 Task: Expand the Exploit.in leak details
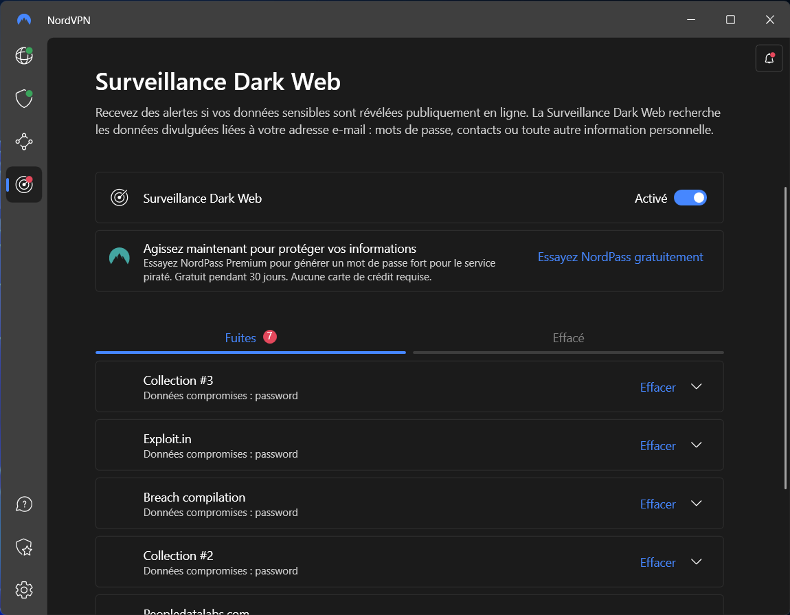pos(697,445)
